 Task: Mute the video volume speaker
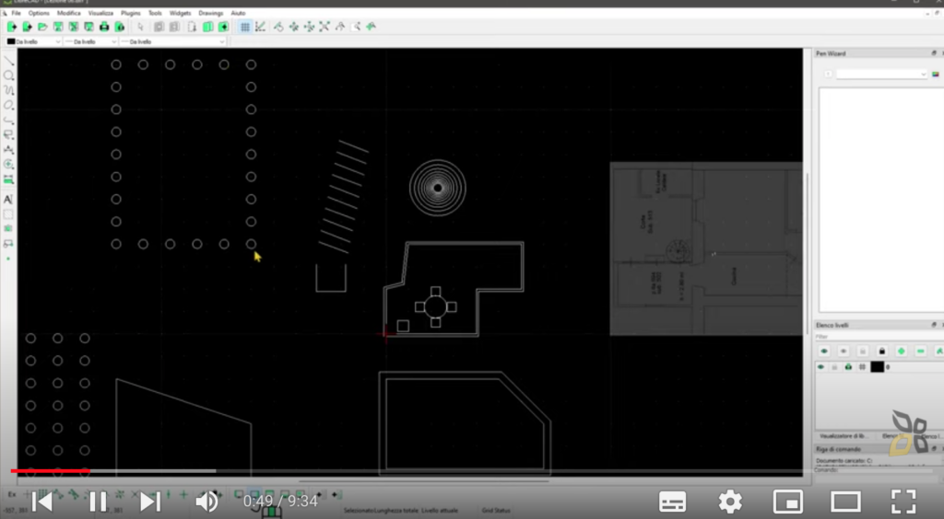(x=206, y=501)
